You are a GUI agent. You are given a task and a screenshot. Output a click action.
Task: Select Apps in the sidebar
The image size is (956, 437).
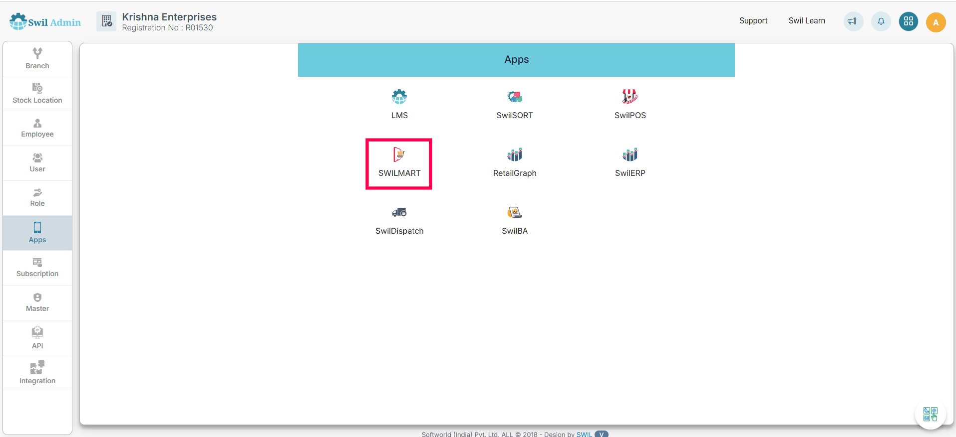coord(37,233)
